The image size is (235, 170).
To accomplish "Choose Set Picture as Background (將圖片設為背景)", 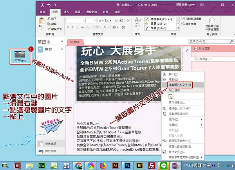I will (x=183, y=147).
